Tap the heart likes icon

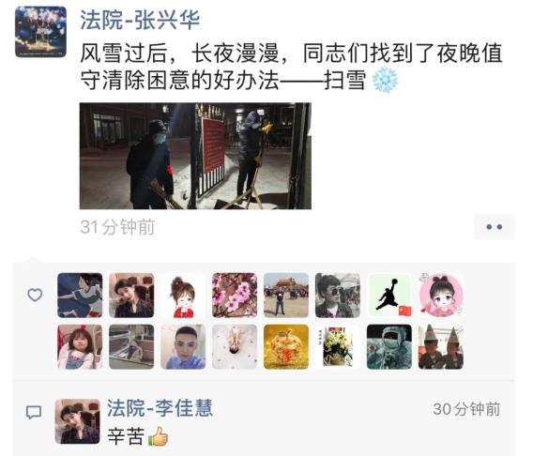point(35,295)
